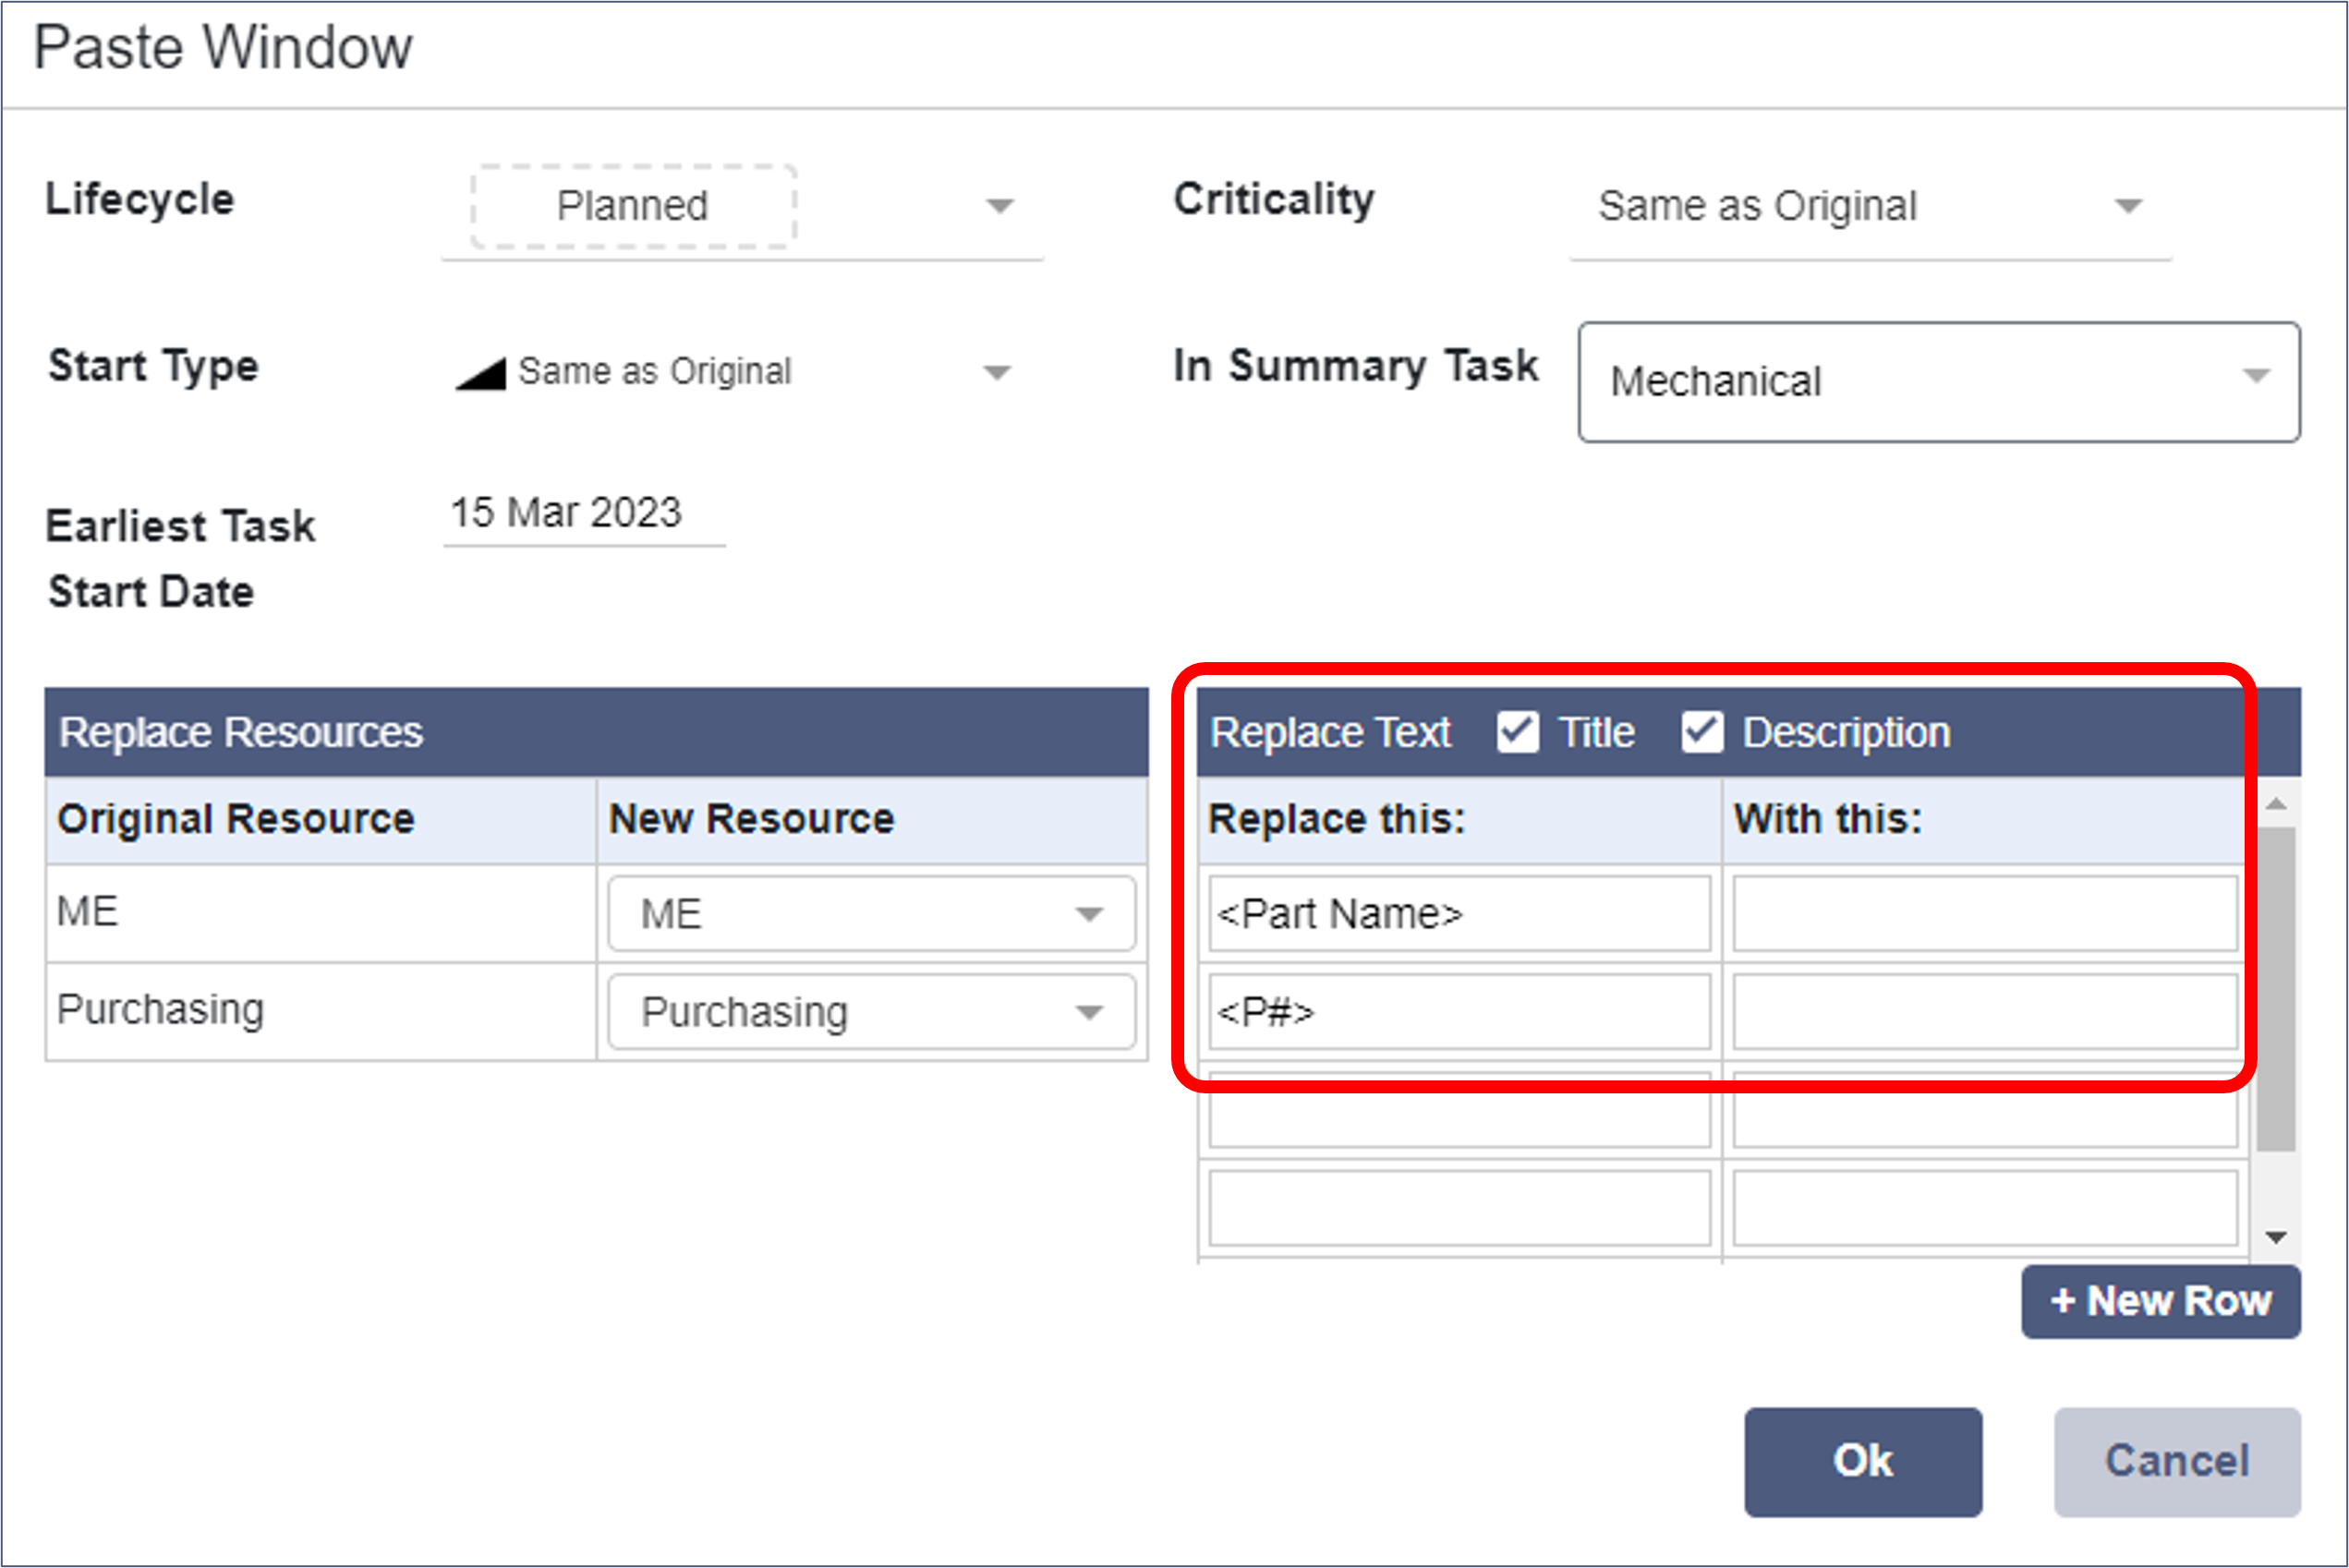The height and width of the screenshot is (1568, 2349).
Task: Add a row with + New Row
Action: [x=2160, y=1302]
